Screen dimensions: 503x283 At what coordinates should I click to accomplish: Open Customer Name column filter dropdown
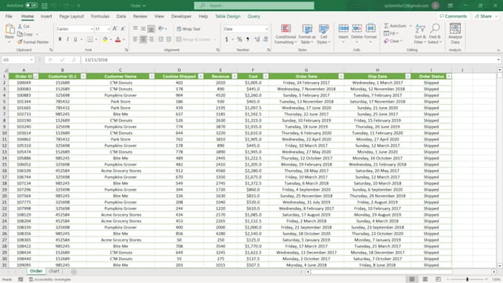152,76
